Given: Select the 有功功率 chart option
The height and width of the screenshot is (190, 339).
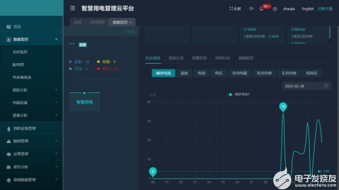Looking at the screenshot, I should 264,73.
